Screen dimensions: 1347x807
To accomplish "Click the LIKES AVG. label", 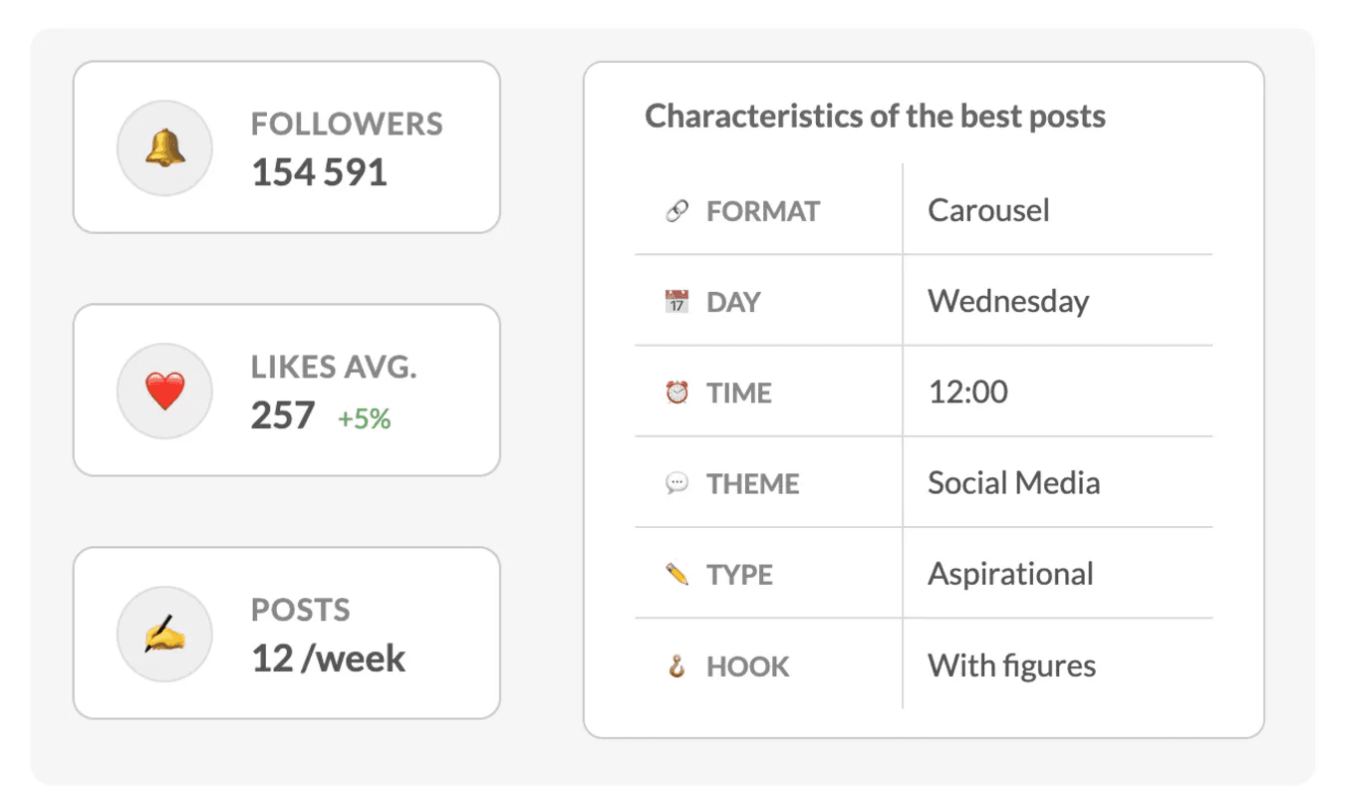I will coord(334,367).
